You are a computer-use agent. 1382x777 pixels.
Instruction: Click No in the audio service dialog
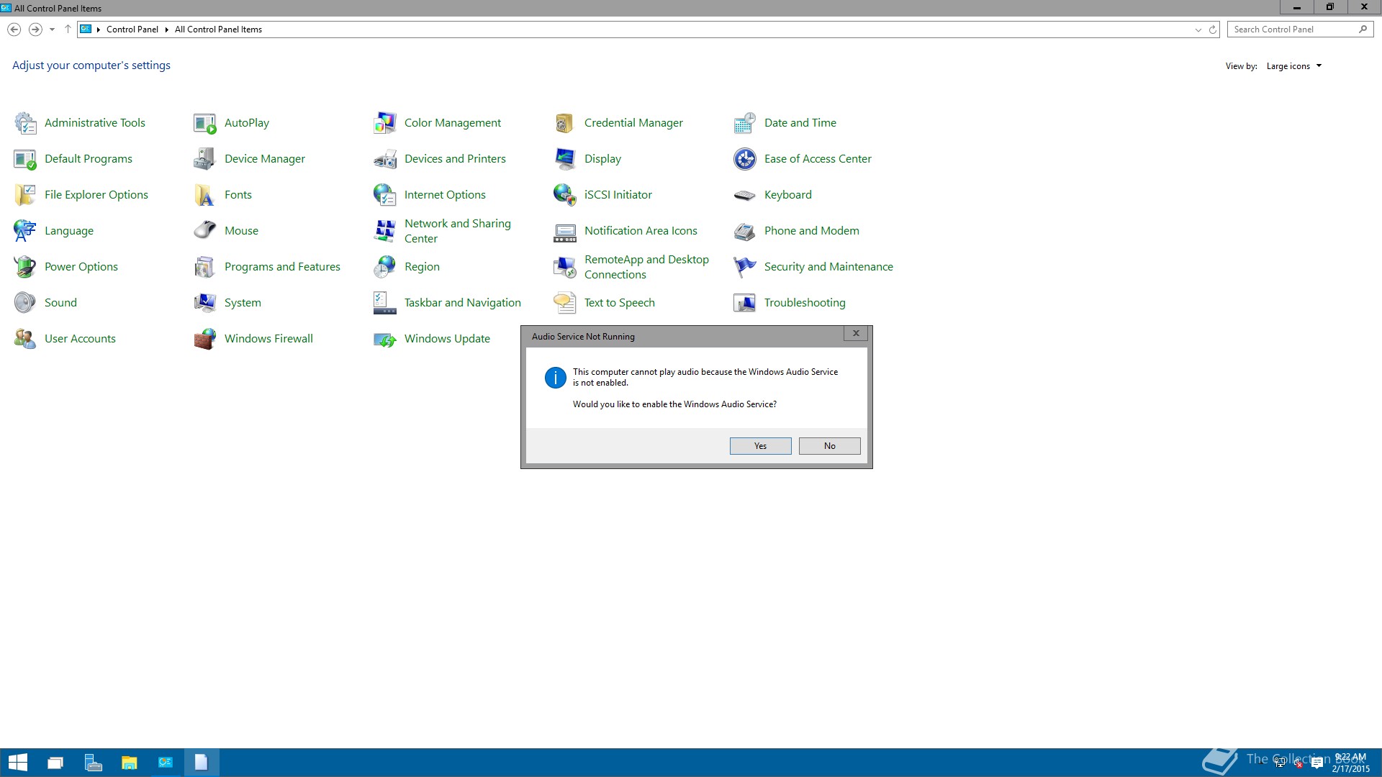[829, 446]
